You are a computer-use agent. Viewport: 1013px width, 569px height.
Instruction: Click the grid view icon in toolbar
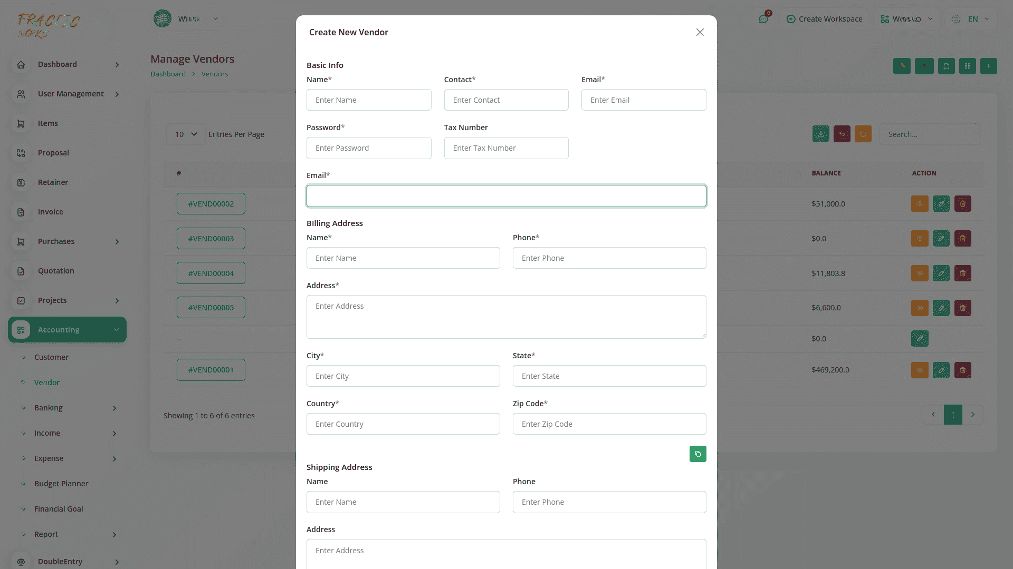click(x=967, y=66)
